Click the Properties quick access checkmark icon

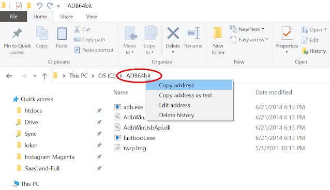click(x=19, y=6)
